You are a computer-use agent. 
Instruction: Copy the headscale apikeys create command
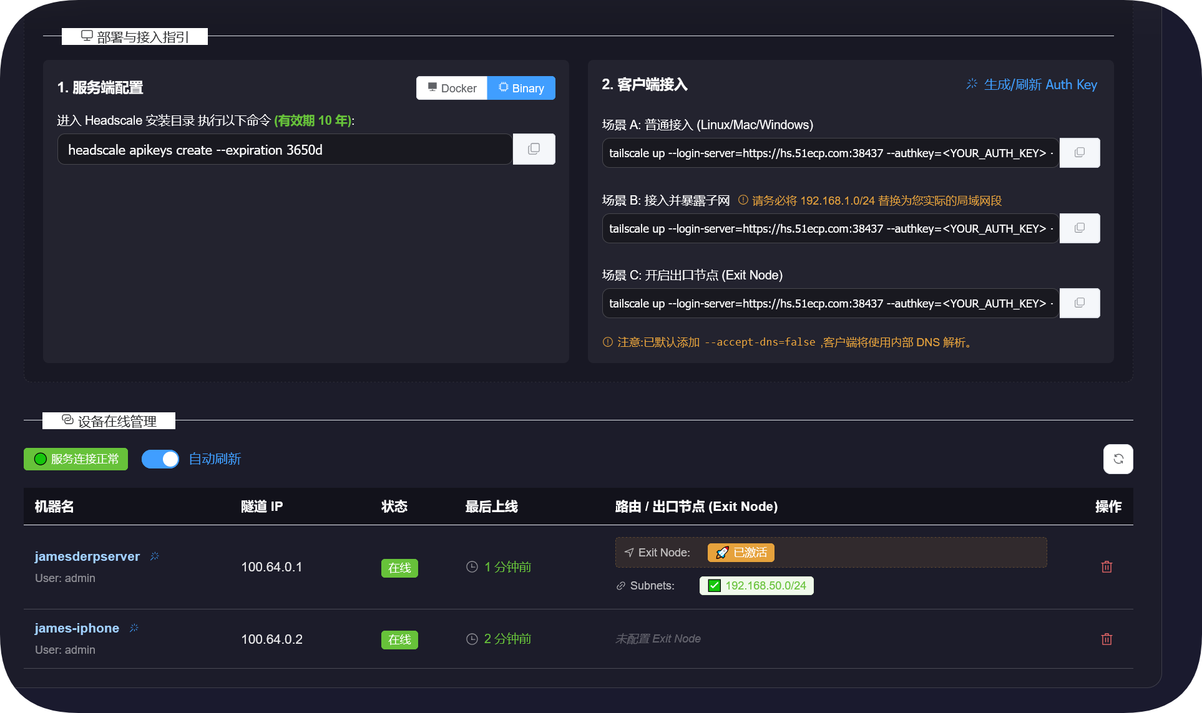534,149
